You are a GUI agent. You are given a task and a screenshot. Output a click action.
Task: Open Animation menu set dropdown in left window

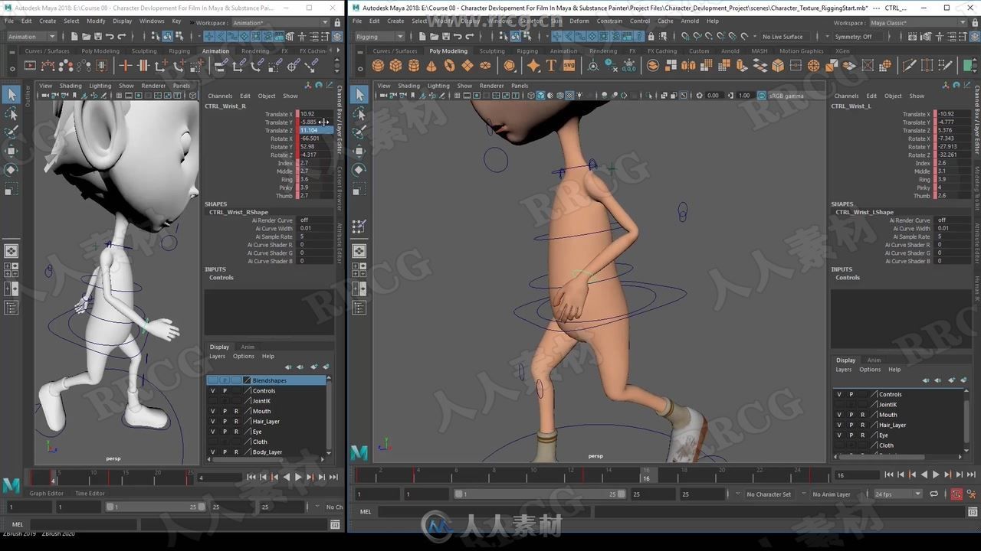31,36
